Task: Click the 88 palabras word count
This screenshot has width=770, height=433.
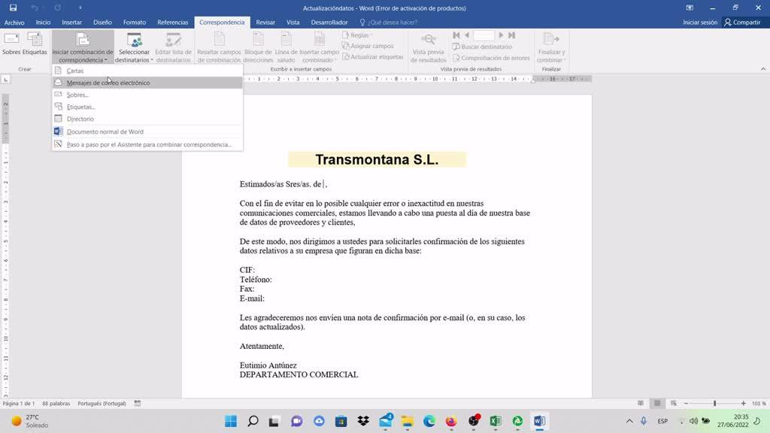Action: click(x=56, y=404)
